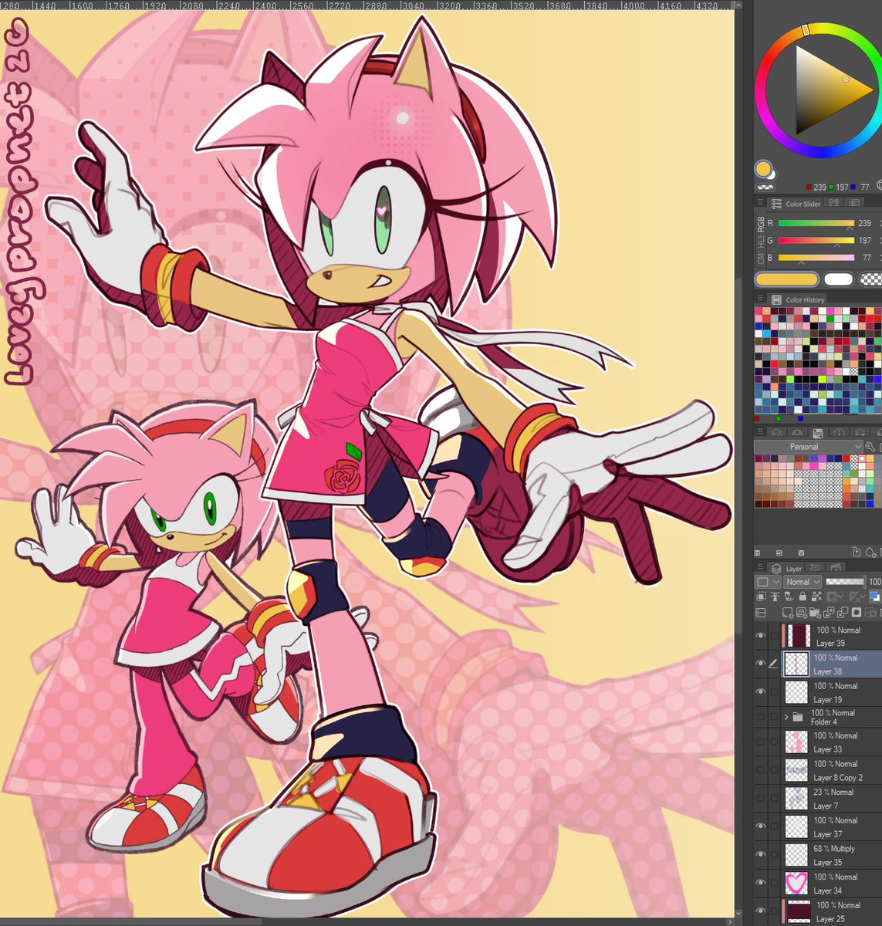882x926 pixels.
Task: Adjust the R red color slider
Action: coord(816,223)
